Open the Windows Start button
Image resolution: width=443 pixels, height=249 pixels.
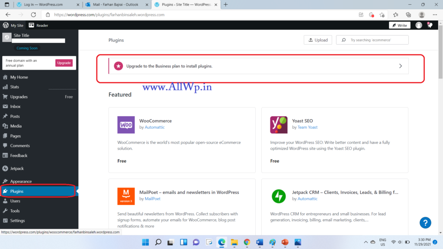point(145,242)
